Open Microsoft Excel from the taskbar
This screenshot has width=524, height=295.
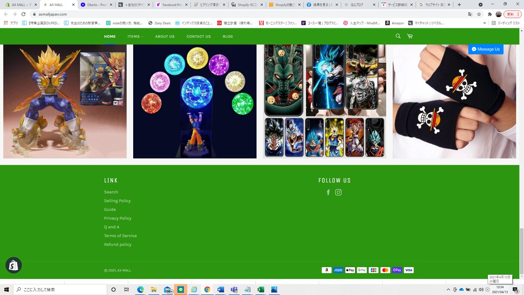pyautogui.click(x=261, y=289)
